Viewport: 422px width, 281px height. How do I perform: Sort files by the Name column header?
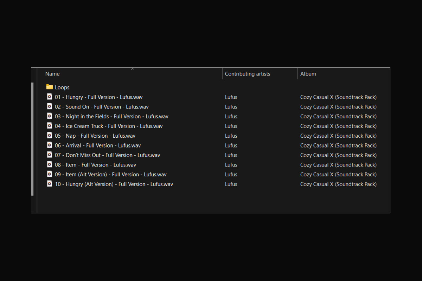[x=52, y=74]
